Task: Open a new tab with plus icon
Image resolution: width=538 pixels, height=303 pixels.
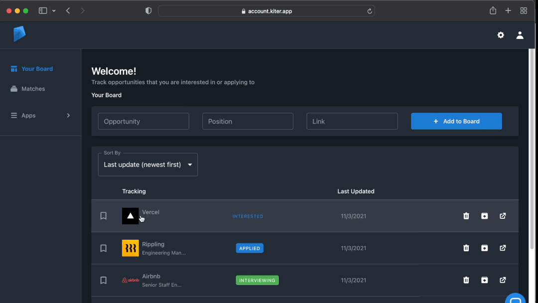Action: 508,10
